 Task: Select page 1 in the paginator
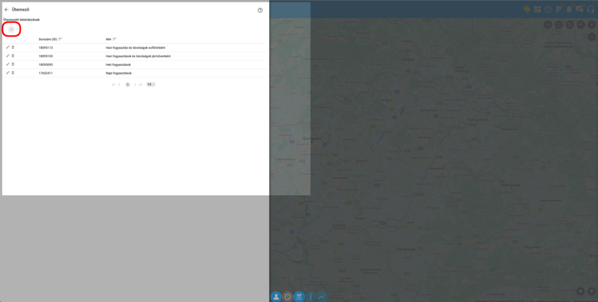(127, 84)
